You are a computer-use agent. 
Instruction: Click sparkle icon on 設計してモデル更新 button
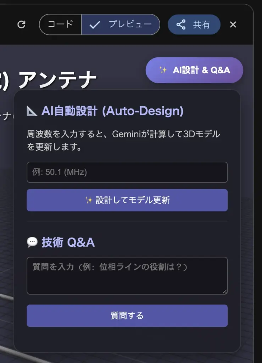(x=89, y=200)
